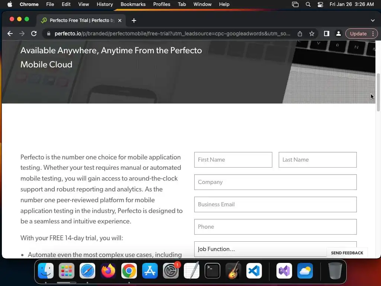
Task: Launch Firefox from the dock
Action: click(x=108, y=271)
